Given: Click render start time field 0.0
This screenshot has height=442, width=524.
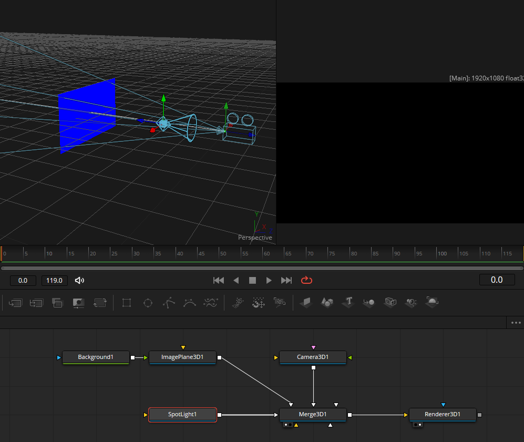Looking at the screenshot, I should [x=23, y=281].
